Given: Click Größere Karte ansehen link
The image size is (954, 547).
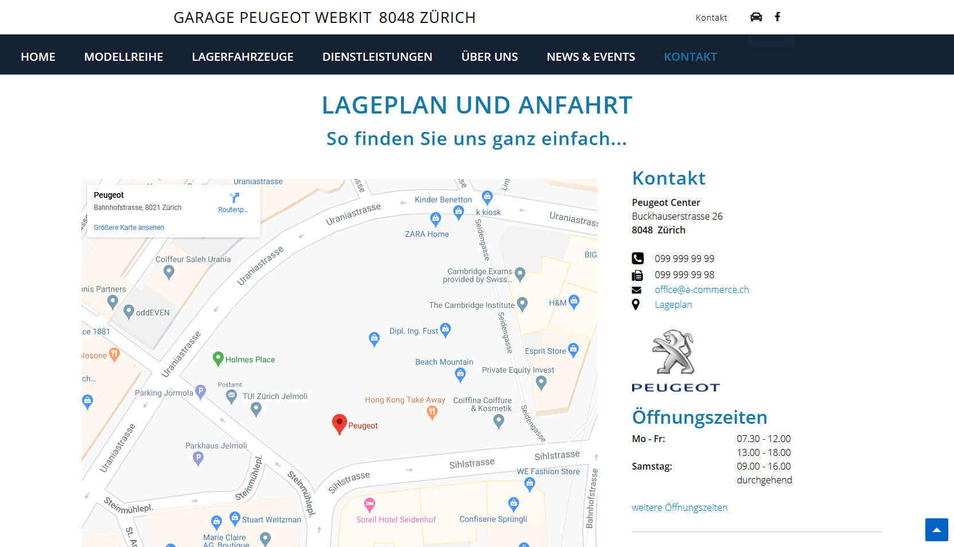Looking at the screenshot, I should click(x=129, y=228).
